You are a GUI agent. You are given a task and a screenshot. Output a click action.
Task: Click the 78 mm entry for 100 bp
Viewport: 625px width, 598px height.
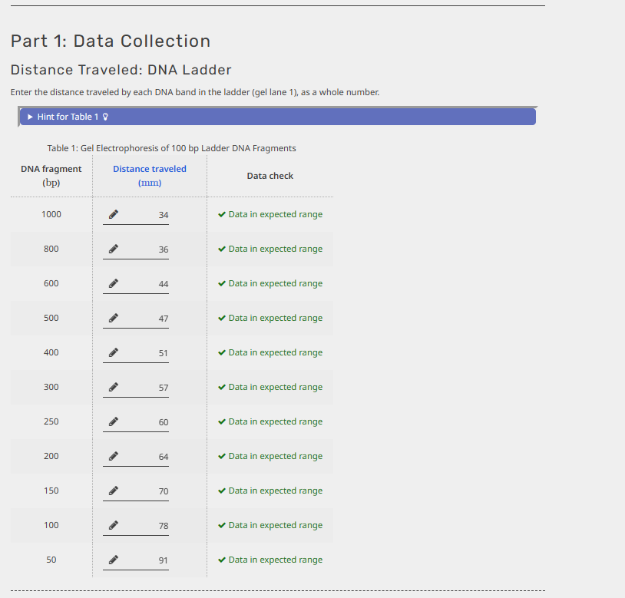tap(150, 526)
